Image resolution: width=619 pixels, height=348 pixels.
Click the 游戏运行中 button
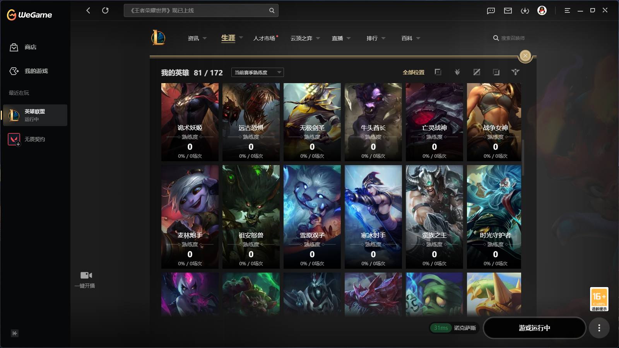pyautogui.click(x=534, y=328)
